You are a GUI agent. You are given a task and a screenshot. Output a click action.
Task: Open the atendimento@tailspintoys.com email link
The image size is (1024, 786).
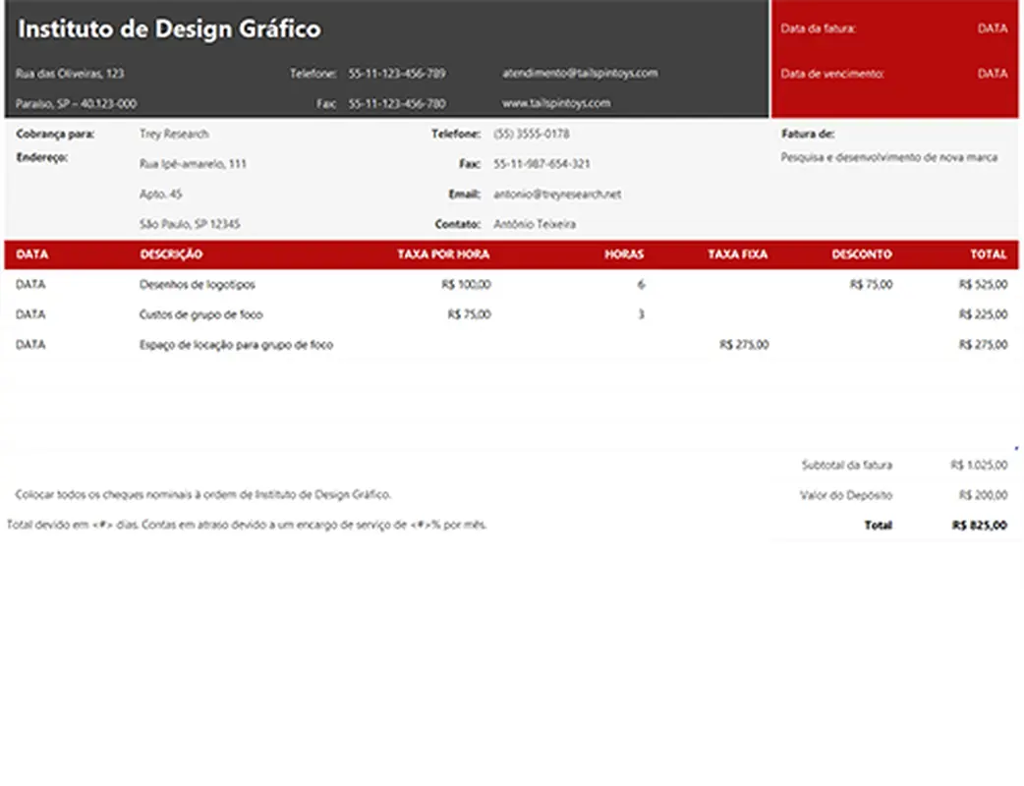(580, 73)
